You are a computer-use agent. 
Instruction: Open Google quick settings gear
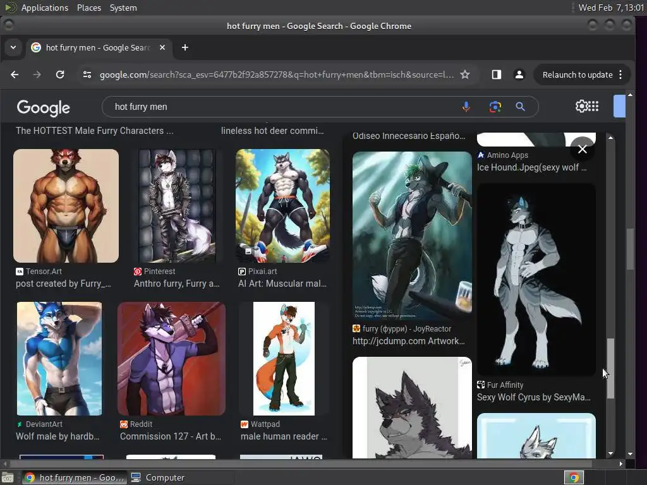tap(581, 107)
